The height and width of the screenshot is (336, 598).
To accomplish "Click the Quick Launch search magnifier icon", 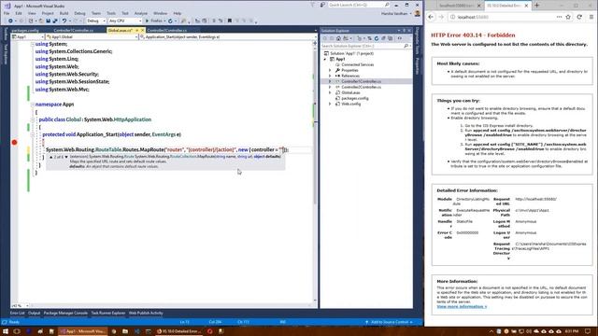I will (x=387, y=5).
